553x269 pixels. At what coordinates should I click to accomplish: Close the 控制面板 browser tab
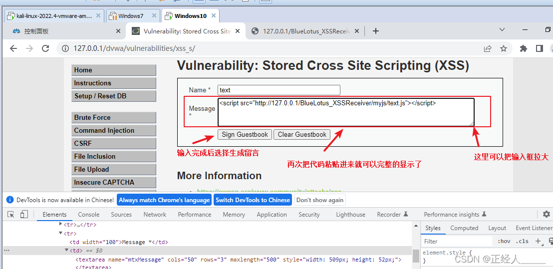point(118,31)
